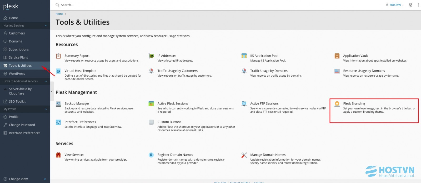
Task: Close the Change View option with X
Action: [45, 179]
